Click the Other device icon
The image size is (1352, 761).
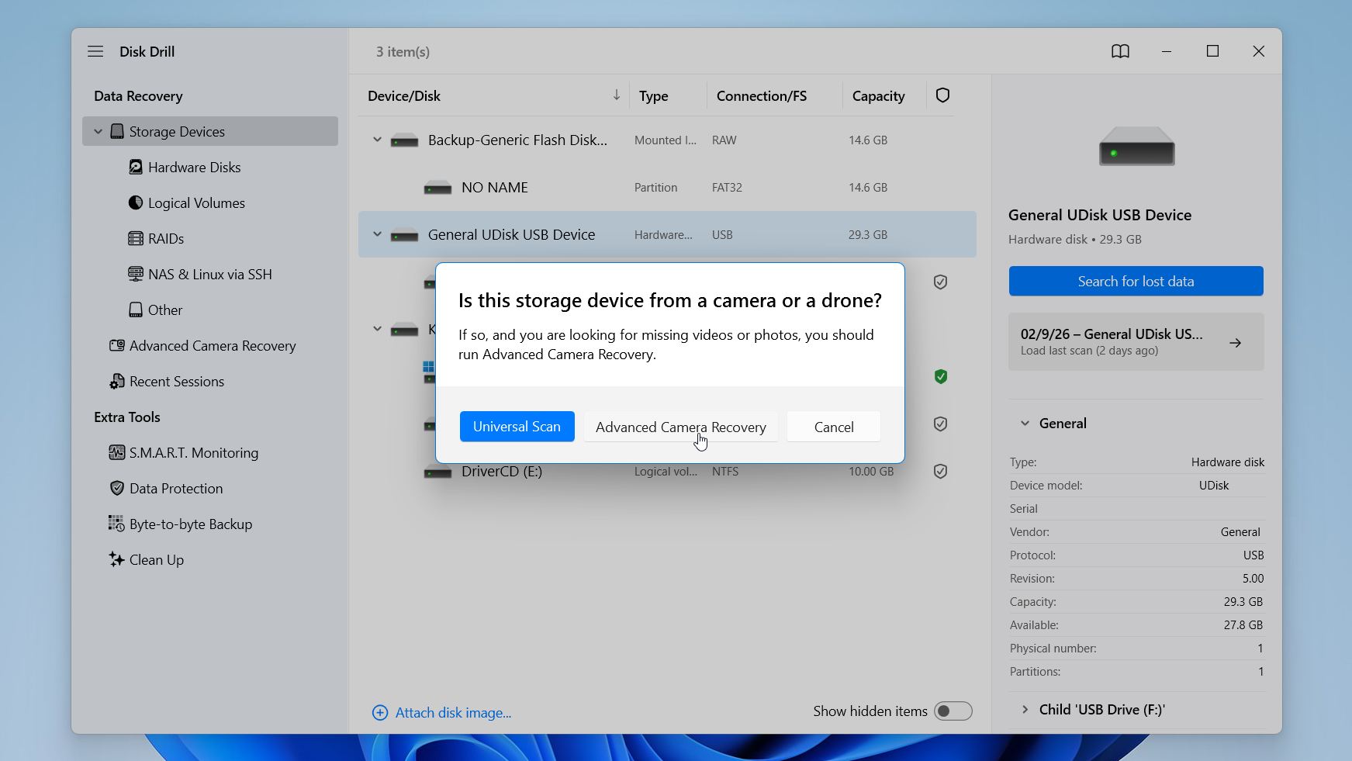(136, 310)
